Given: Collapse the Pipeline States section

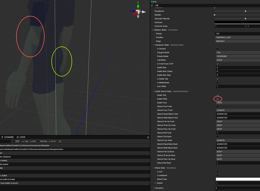Looking at the screenshot, I should pos(152,30).
